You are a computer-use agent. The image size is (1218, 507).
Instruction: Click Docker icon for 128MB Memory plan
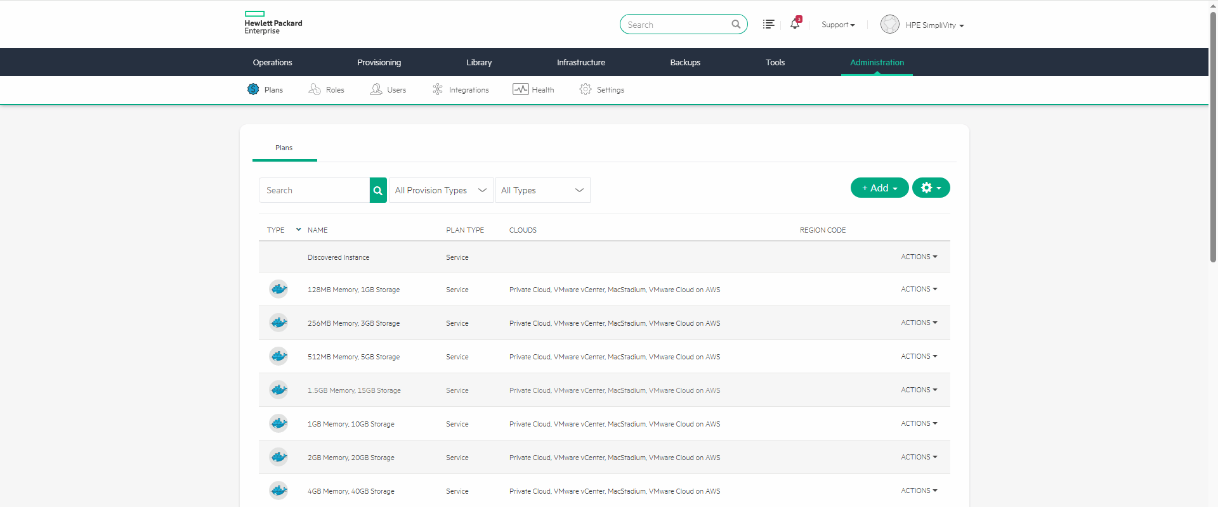[x=278, y=289]
